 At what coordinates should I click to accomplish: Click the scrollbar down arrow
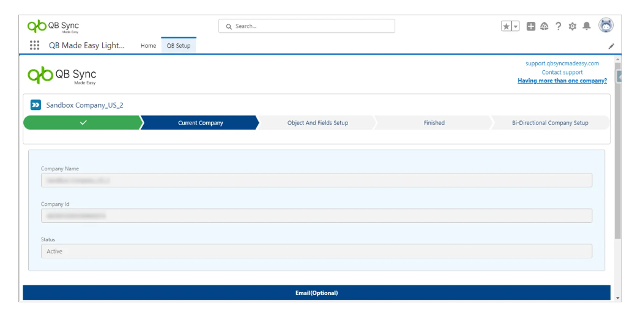(618, 298)
